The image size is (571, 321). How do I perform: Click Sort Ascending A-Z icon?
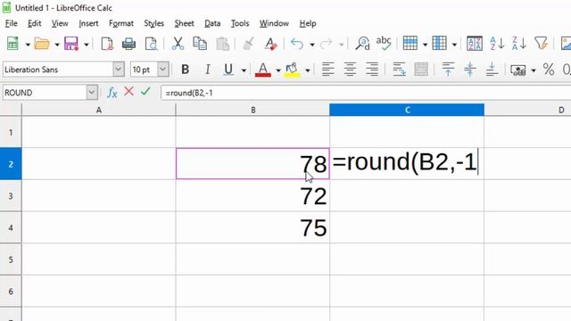click(x=497, y=44)
